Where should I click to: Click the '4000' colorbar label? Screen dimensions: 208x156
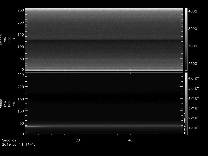pyautogui.click(x=193, y=11)
